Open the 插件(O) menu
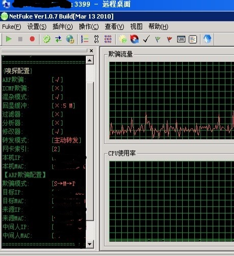Image resolution: width=234 pixels, height=256 pixels. pyautogui.click(x=62, y=27)
